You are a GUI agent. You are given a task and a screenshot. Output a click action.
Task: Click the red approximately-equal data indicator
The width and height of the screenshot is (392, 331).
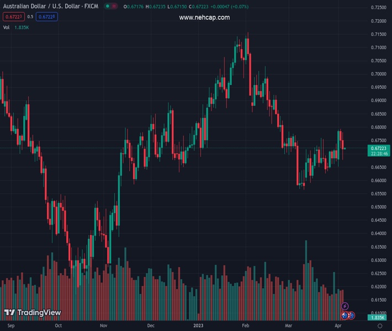pos(113,7)
